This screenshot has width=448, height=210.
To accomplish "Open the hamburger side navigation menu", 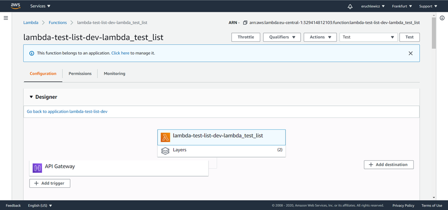I will point(6,18).
